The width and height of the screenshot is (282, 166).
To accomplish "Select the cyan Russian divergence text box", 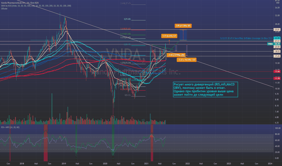I will coord(205,89).
